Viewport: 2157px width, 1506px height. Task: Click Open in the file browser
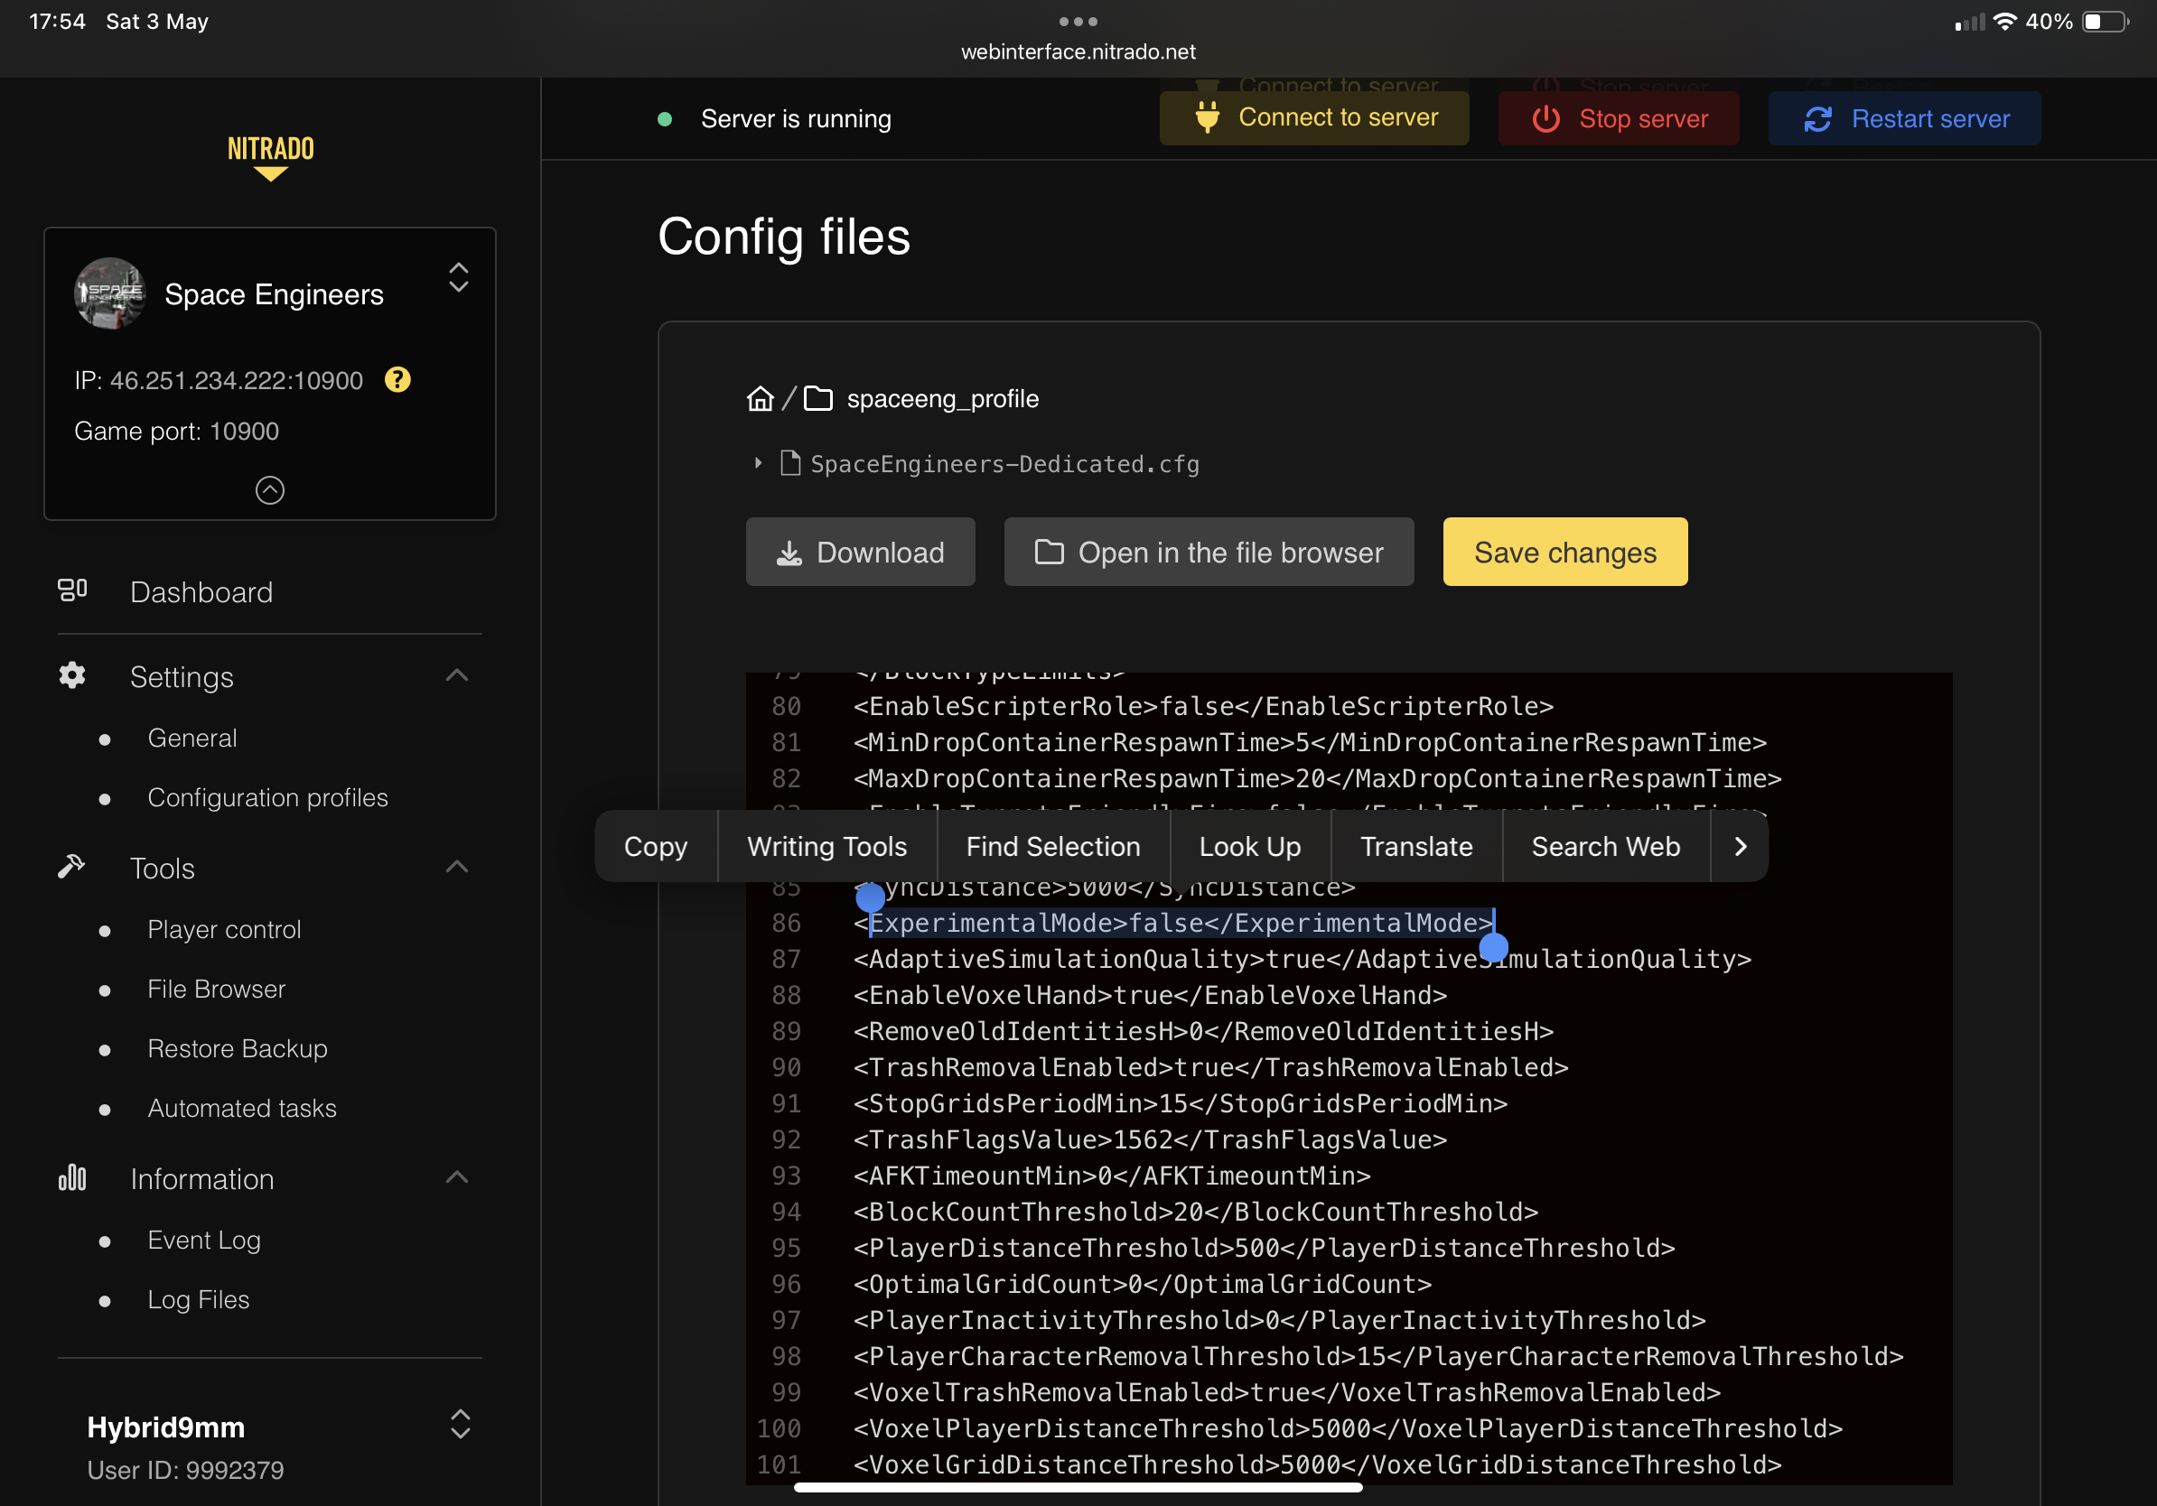1209,552
